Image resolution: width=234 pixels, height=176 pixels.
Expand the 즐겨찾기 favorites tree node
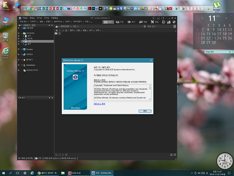point(22,60)
